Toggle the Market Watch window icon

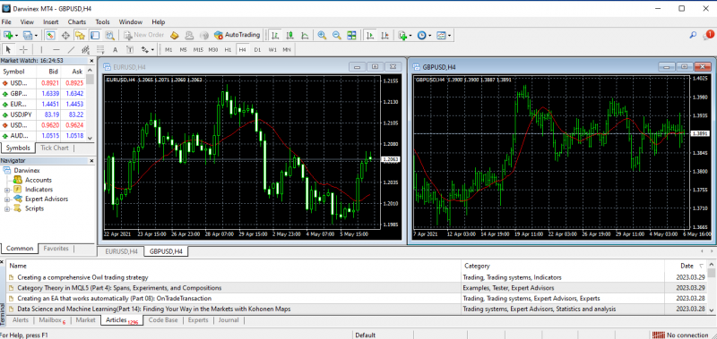tap(50, 35)
